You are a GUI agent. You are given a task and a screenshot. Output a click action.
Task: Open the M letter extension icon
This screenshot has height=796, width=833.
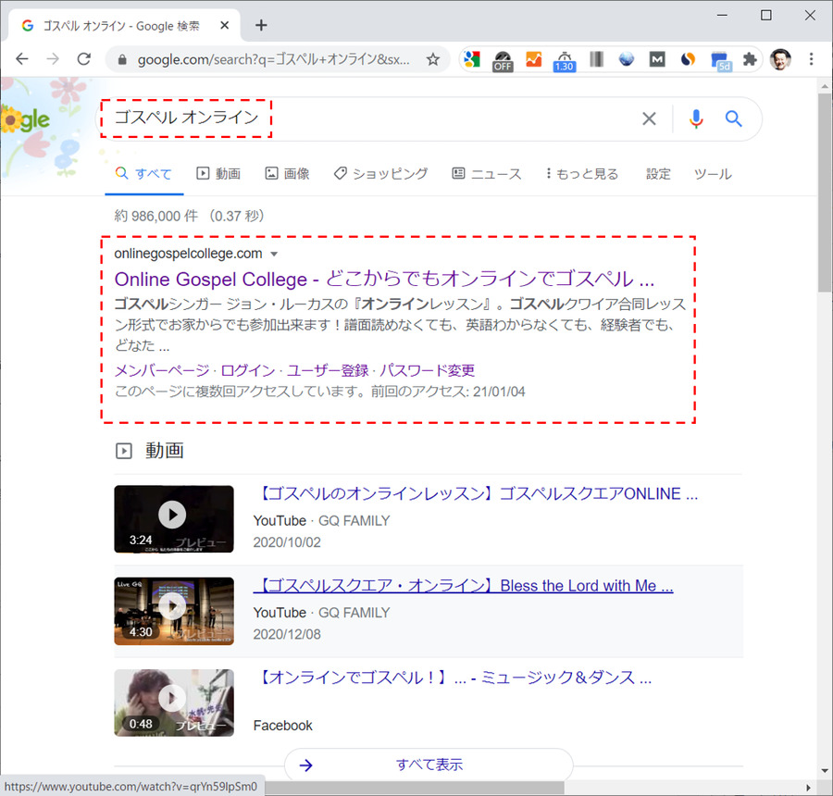tap(657, 59)
